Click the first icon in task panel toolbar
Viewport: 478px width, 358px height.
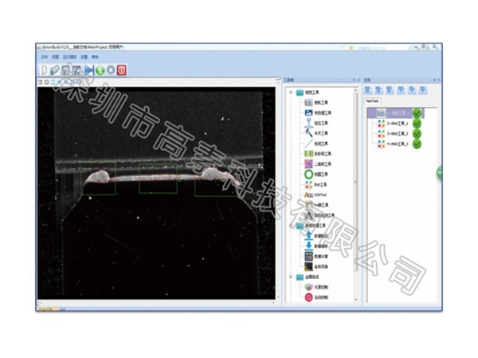(x=368, y=90)
